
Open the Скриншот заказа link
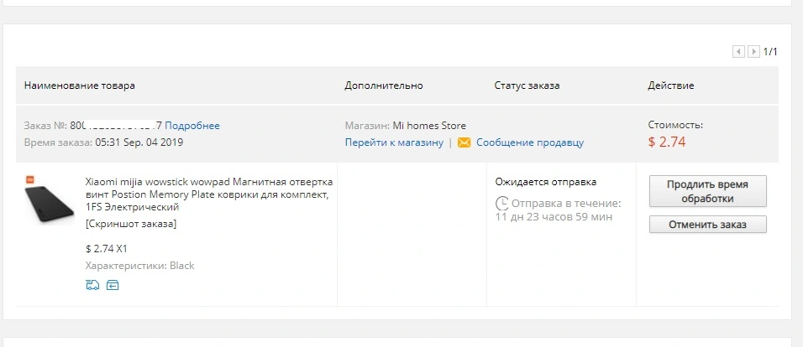coord(131,224)
